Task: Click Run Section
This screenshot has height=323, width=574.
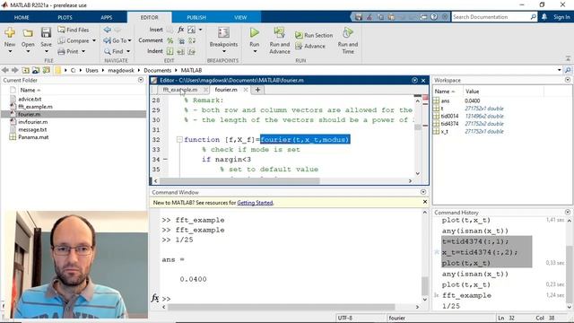Action: click(x=314, y=35)
